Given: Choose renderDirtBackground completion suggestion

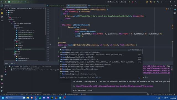Looking at the screenshot, I should click(101, 59).
